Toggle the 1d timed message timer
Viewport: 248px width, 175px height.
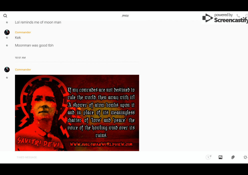(x=208, y=157)
